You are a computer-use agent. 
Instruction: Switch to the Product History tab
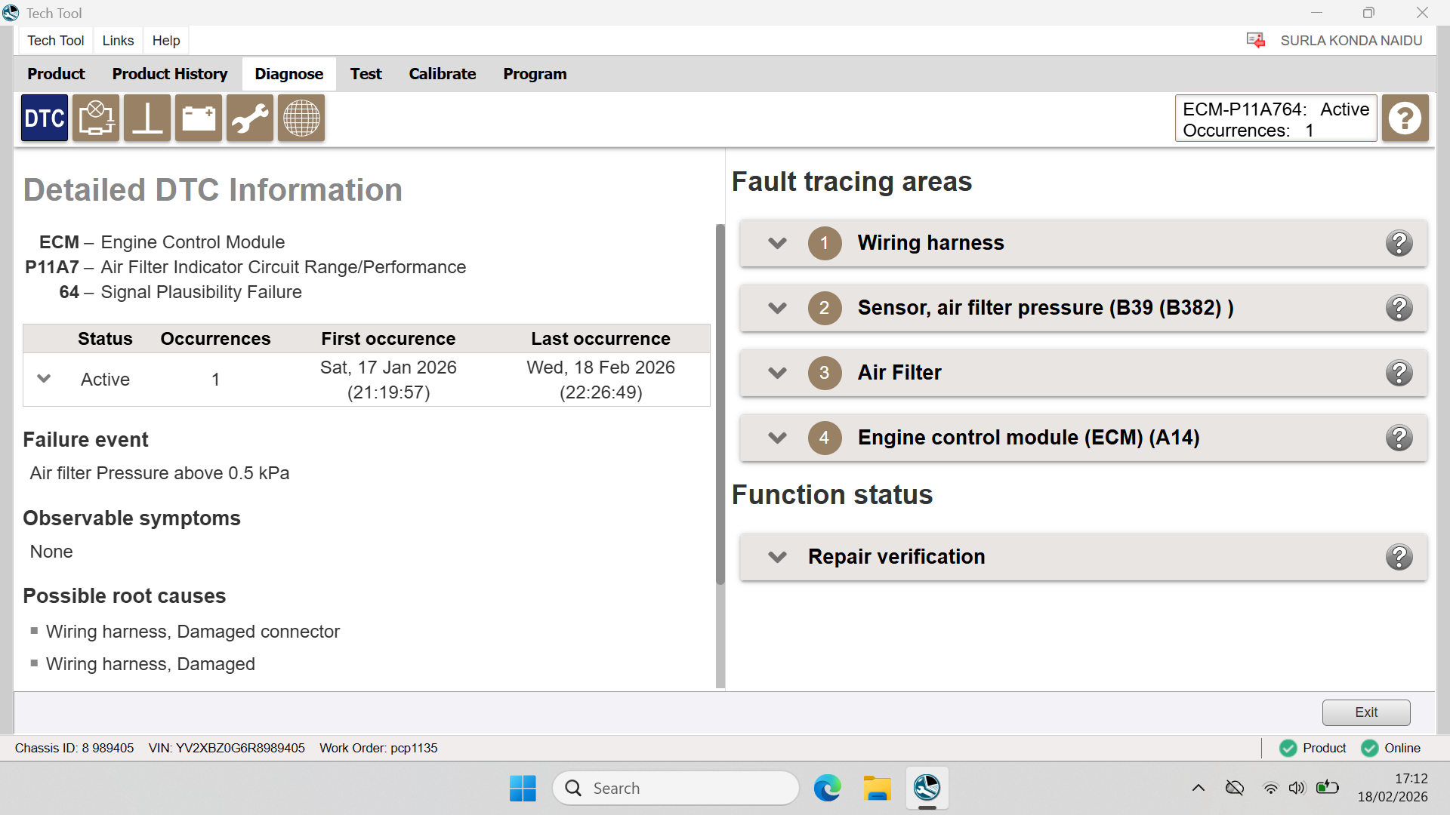tap(170, 74)
